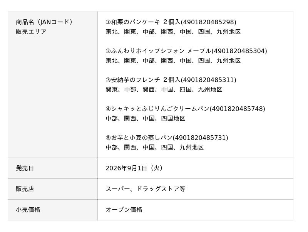Click sales area line under product ③
Screen dimensions: 308x232
click(164, 89)
